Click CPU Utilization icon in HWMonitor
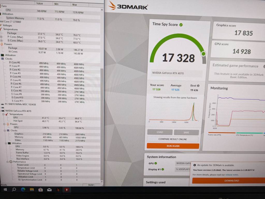Viewport: 265px width, 199px height. (x=2, y=55)
